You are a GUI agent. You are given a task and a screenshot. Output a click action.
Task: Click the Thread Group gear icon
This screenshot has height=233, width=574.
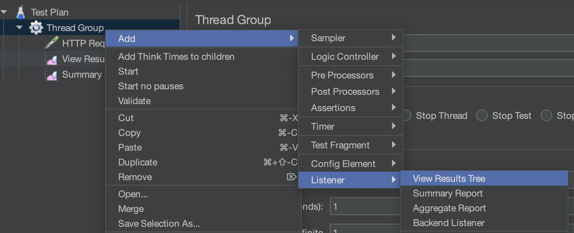36,28
